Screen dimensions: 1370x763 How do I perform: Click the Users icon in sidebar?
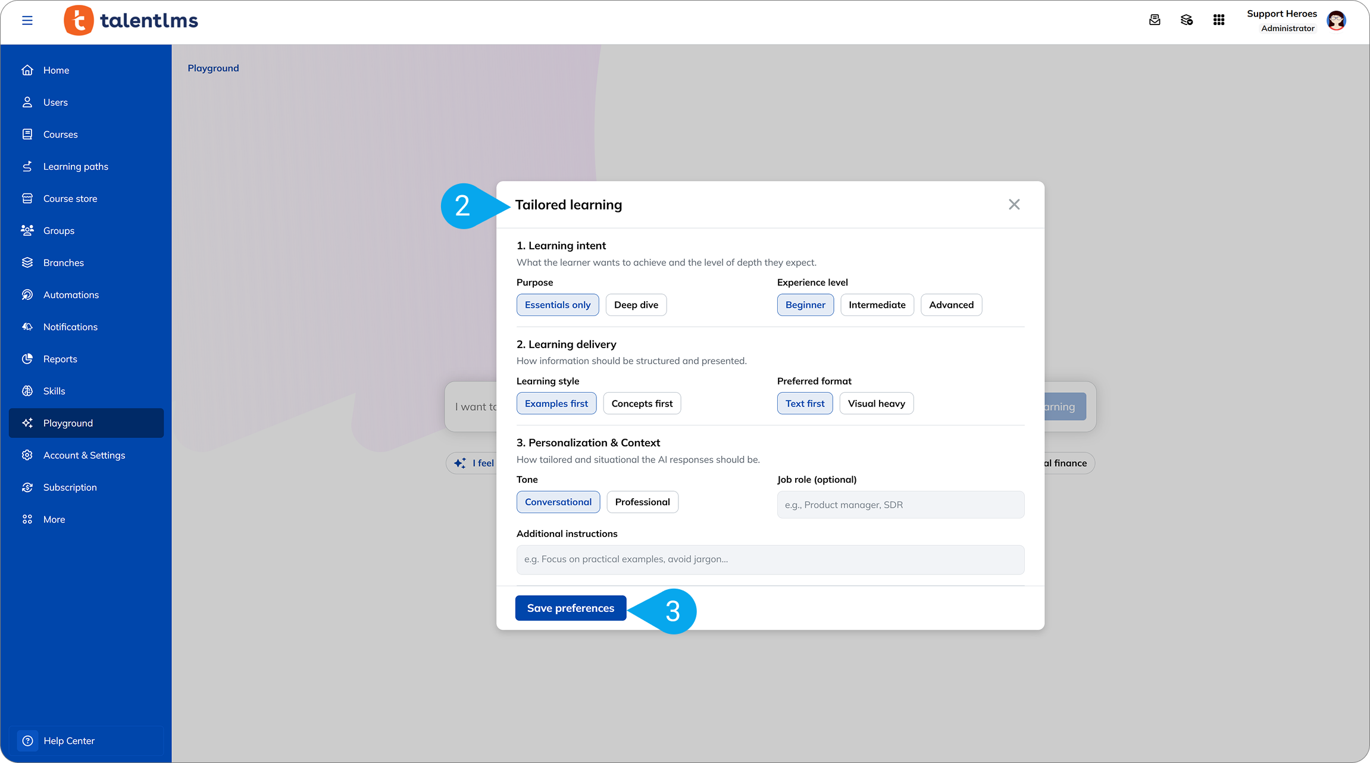pyautogui.click(x=27, y=102)
